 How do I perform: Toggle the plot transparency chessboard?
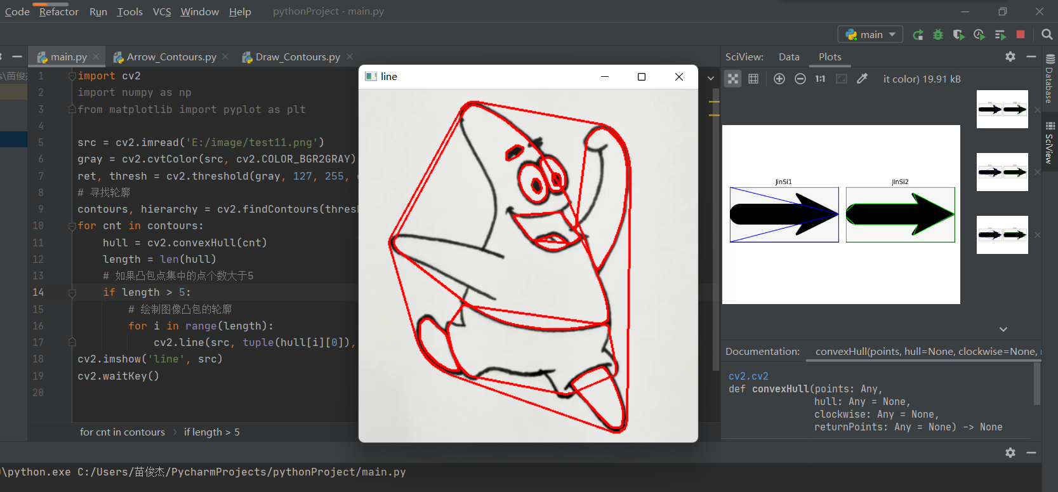click(x=733, y=79)
